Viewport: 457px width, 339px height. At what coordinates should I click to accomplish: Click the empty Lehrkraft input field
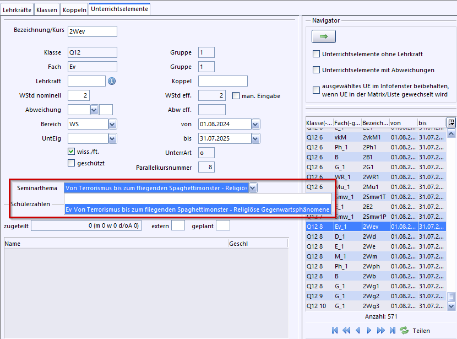(86, 81)
